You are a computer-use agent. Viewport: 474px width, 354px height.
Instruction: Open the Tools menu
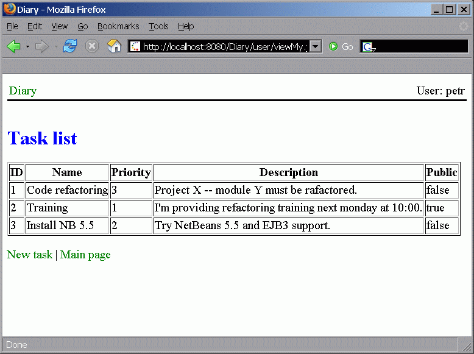(158, 26)
